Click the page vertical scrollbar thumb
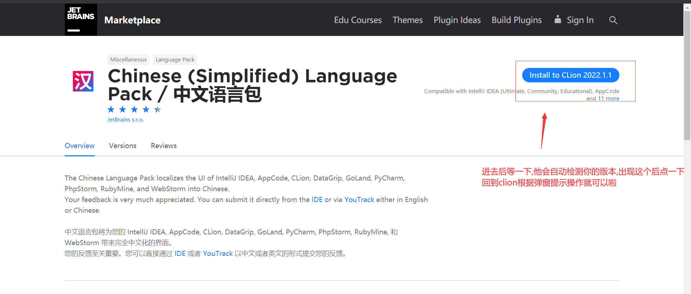691x294 pixels. tap(687, 75)
